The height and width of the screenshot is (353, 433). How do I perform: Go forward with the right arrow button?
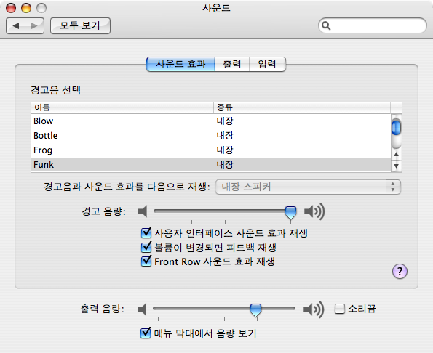[x=34, y=25]
